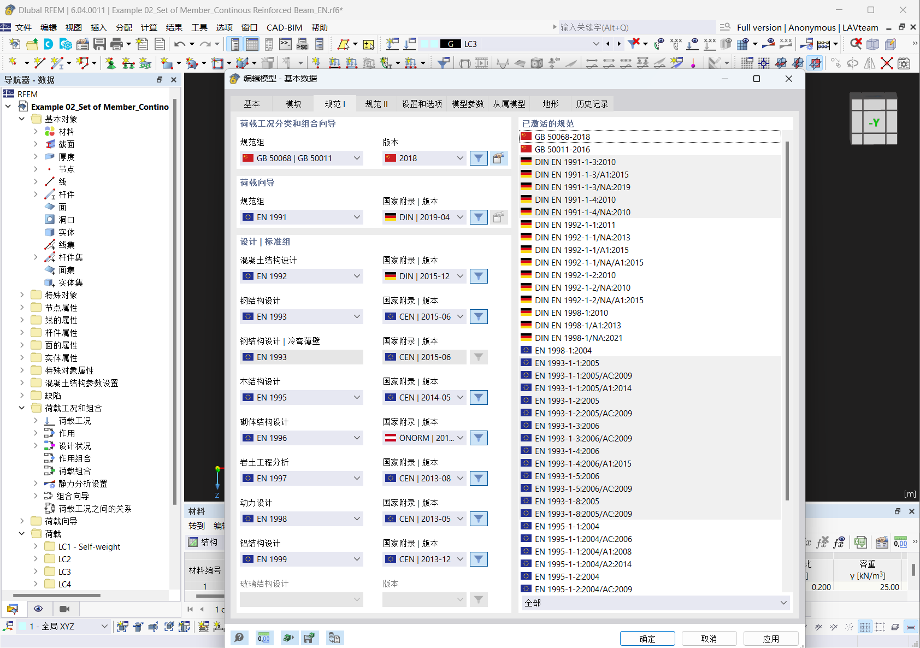Select the new line tool
This screenshot has width=920, height=648.
tap(39, 63)
